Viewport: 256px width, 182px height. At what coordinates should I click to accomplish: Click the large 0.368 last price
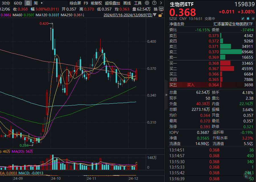[183, 13]
